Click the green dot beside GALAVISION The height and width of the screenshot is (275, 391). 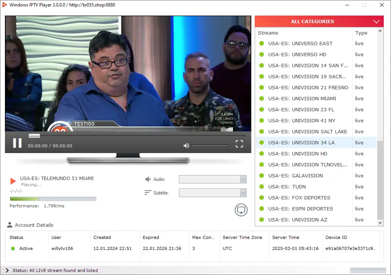tap(262, 176)
